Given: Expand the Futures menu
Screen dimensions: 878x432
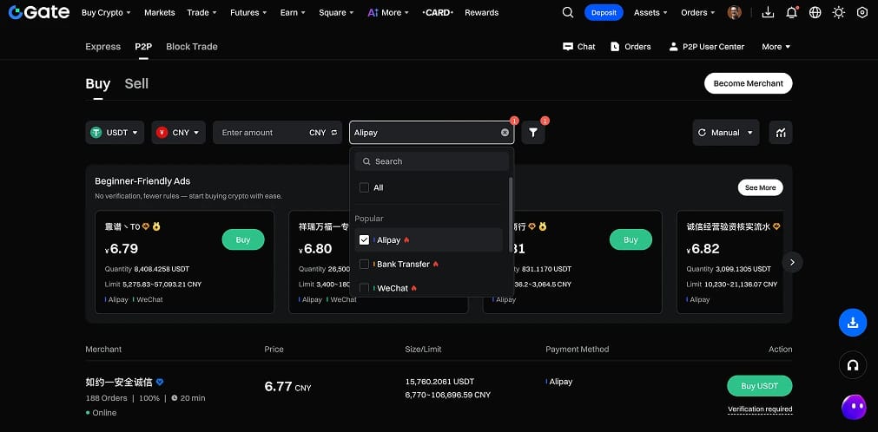Looking at the screenshot, I should (x=248, y=12).
